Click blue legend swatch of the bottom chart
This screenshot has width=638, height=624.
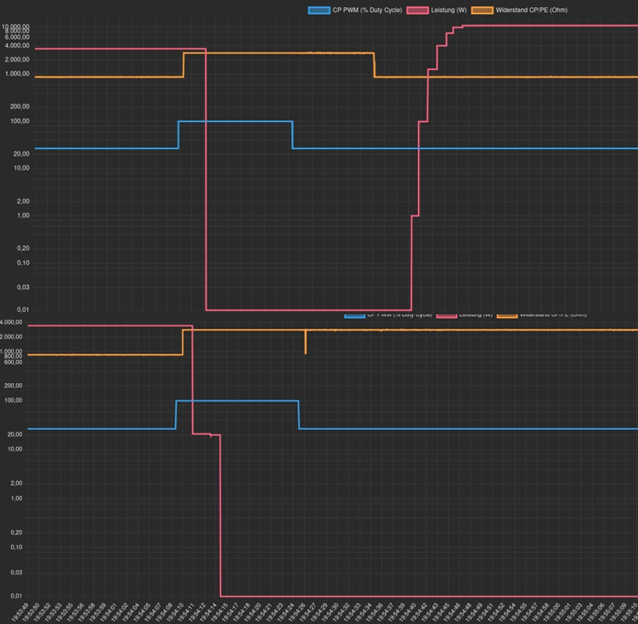(354, 315)
